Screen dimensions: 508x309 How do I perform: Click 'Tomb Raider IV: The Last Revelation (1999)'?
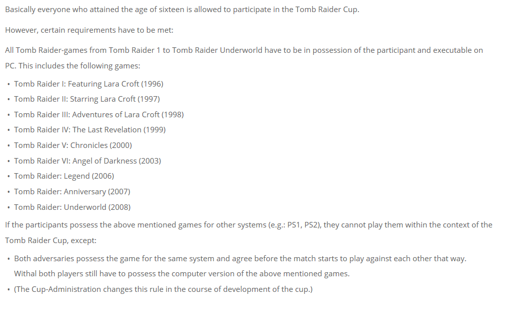click(x=90, y=130)
